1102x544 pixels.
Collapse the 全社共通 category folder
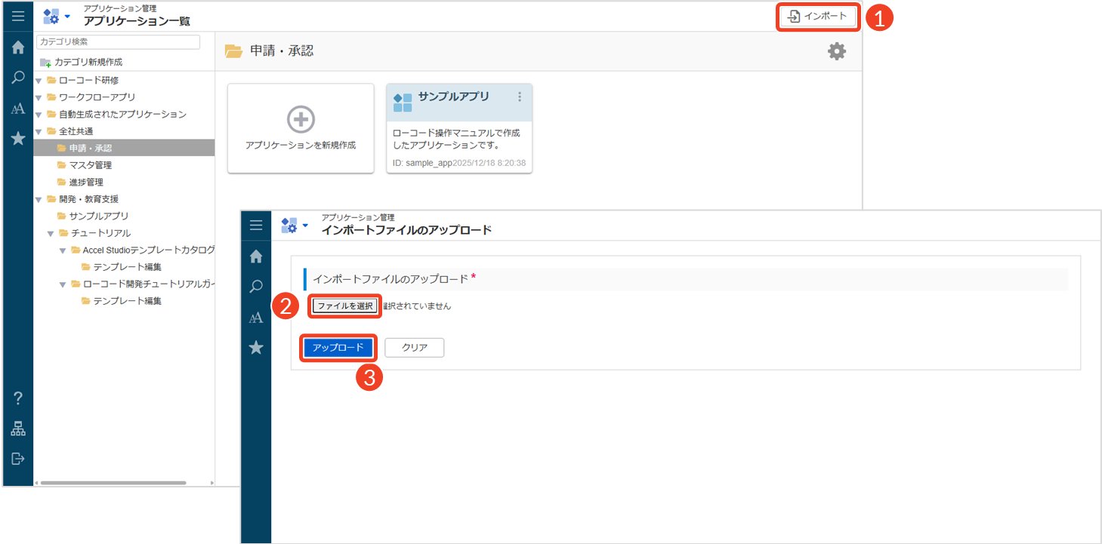pos(39,132)
